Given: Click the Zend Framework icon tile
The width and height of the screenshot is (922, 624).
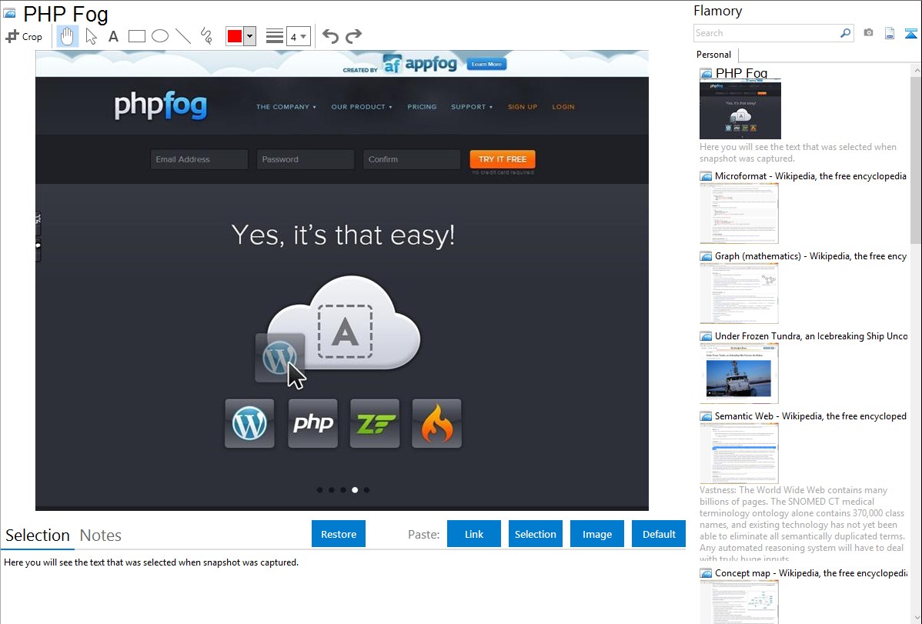Looking at the screenshot, I should coord(375,423).
